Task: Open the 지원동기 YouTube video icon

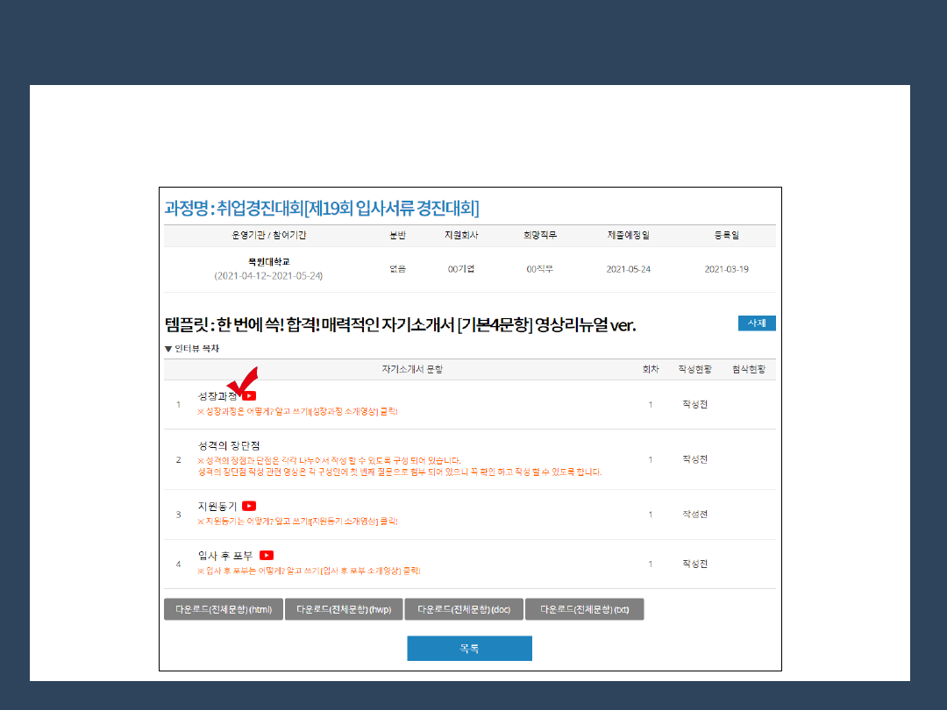Action: click(x=249, y=506)
